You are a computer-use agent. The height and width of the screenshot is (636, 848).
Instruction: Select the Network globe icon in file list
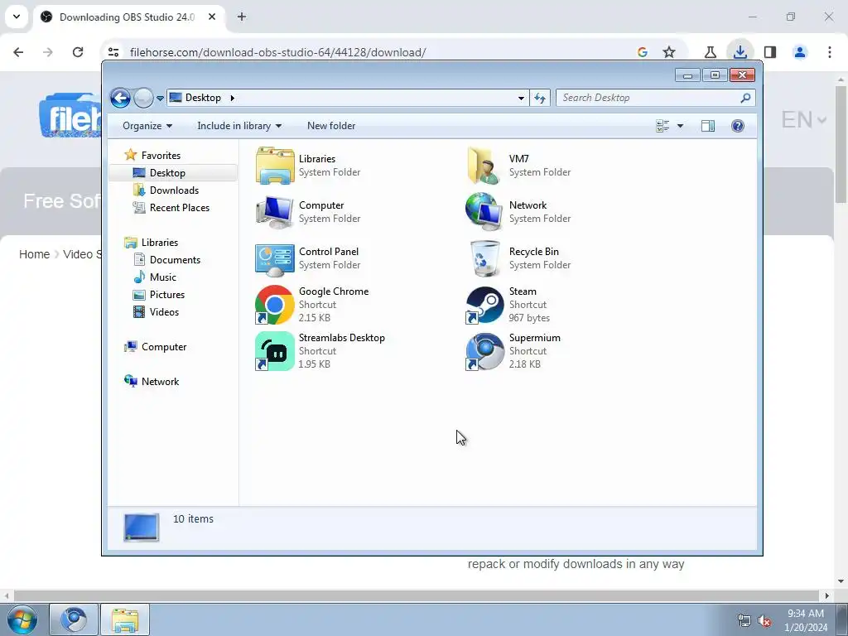click(484, 212)
